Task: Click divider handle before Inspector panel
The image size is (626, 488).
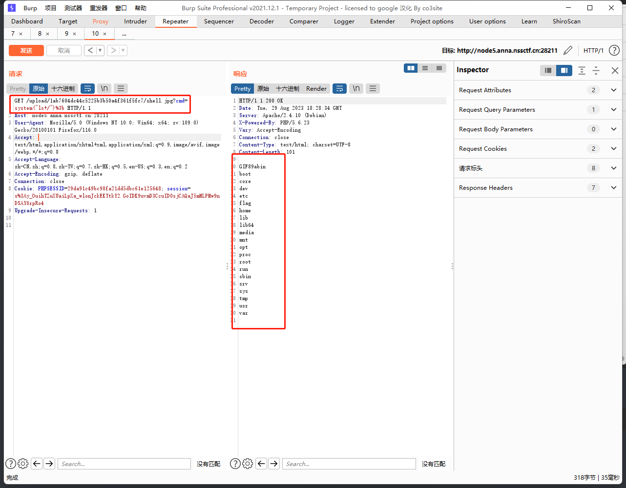Action: tap(452, 266)
